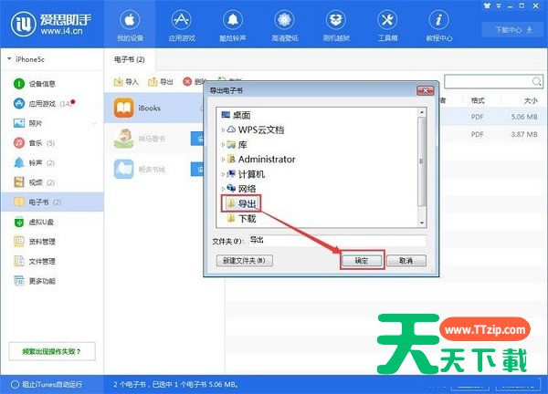Open the skin shirt icon in title bar

coord(487,6)
